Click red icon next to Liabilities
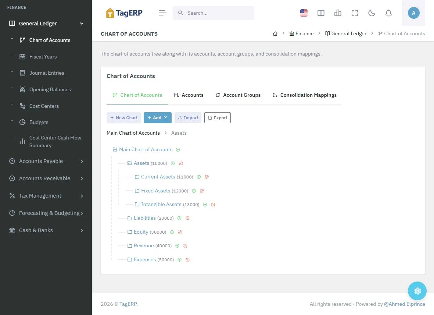 [187, 218]
